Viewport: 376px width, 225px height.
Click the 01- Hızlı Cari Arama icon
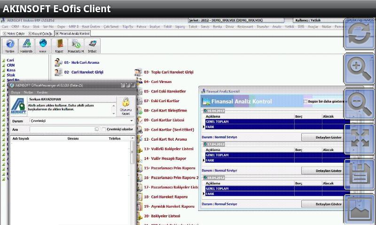tap(58, 62)
